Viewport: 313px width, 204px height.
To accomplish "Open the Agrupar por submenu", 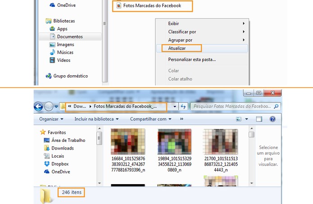I will tap(202, 40).
